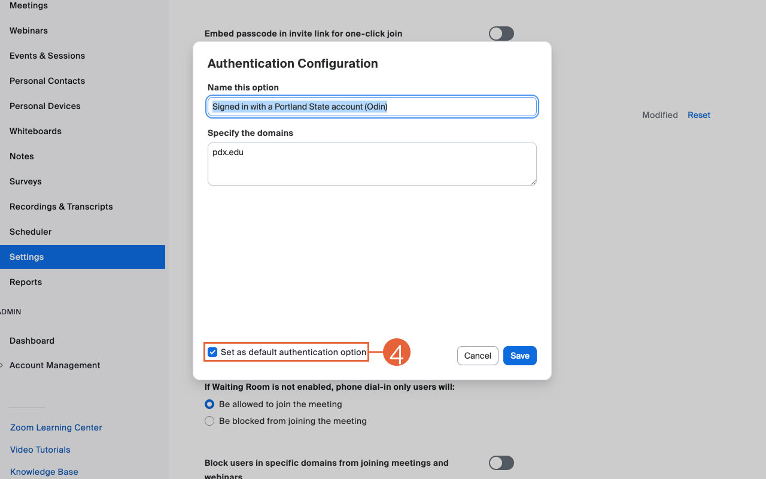Save the authentication configuration
Viewport: 766px width, 479px height.
[519, 356]
